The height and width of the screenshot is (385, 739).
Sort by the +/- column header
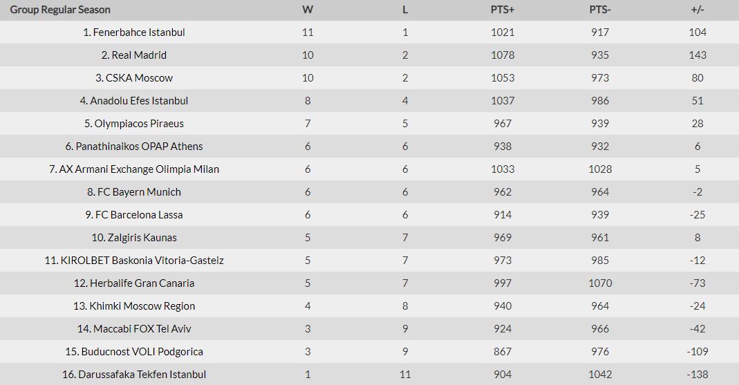tap(698, 10)
